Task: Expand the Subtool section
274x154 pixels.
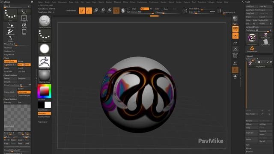Action: 250,56
